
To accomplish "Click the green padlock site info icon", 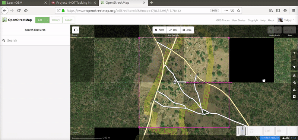I will (x=63, y=11).
